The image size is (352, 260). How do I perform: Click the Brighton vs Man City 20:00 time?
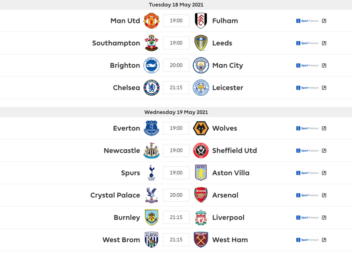click(x=176, y=65)
